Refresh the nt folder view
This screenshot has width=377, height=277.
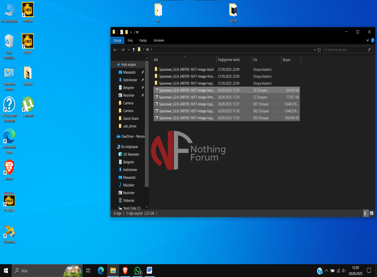pyautogui.click(x=319, y=50)
